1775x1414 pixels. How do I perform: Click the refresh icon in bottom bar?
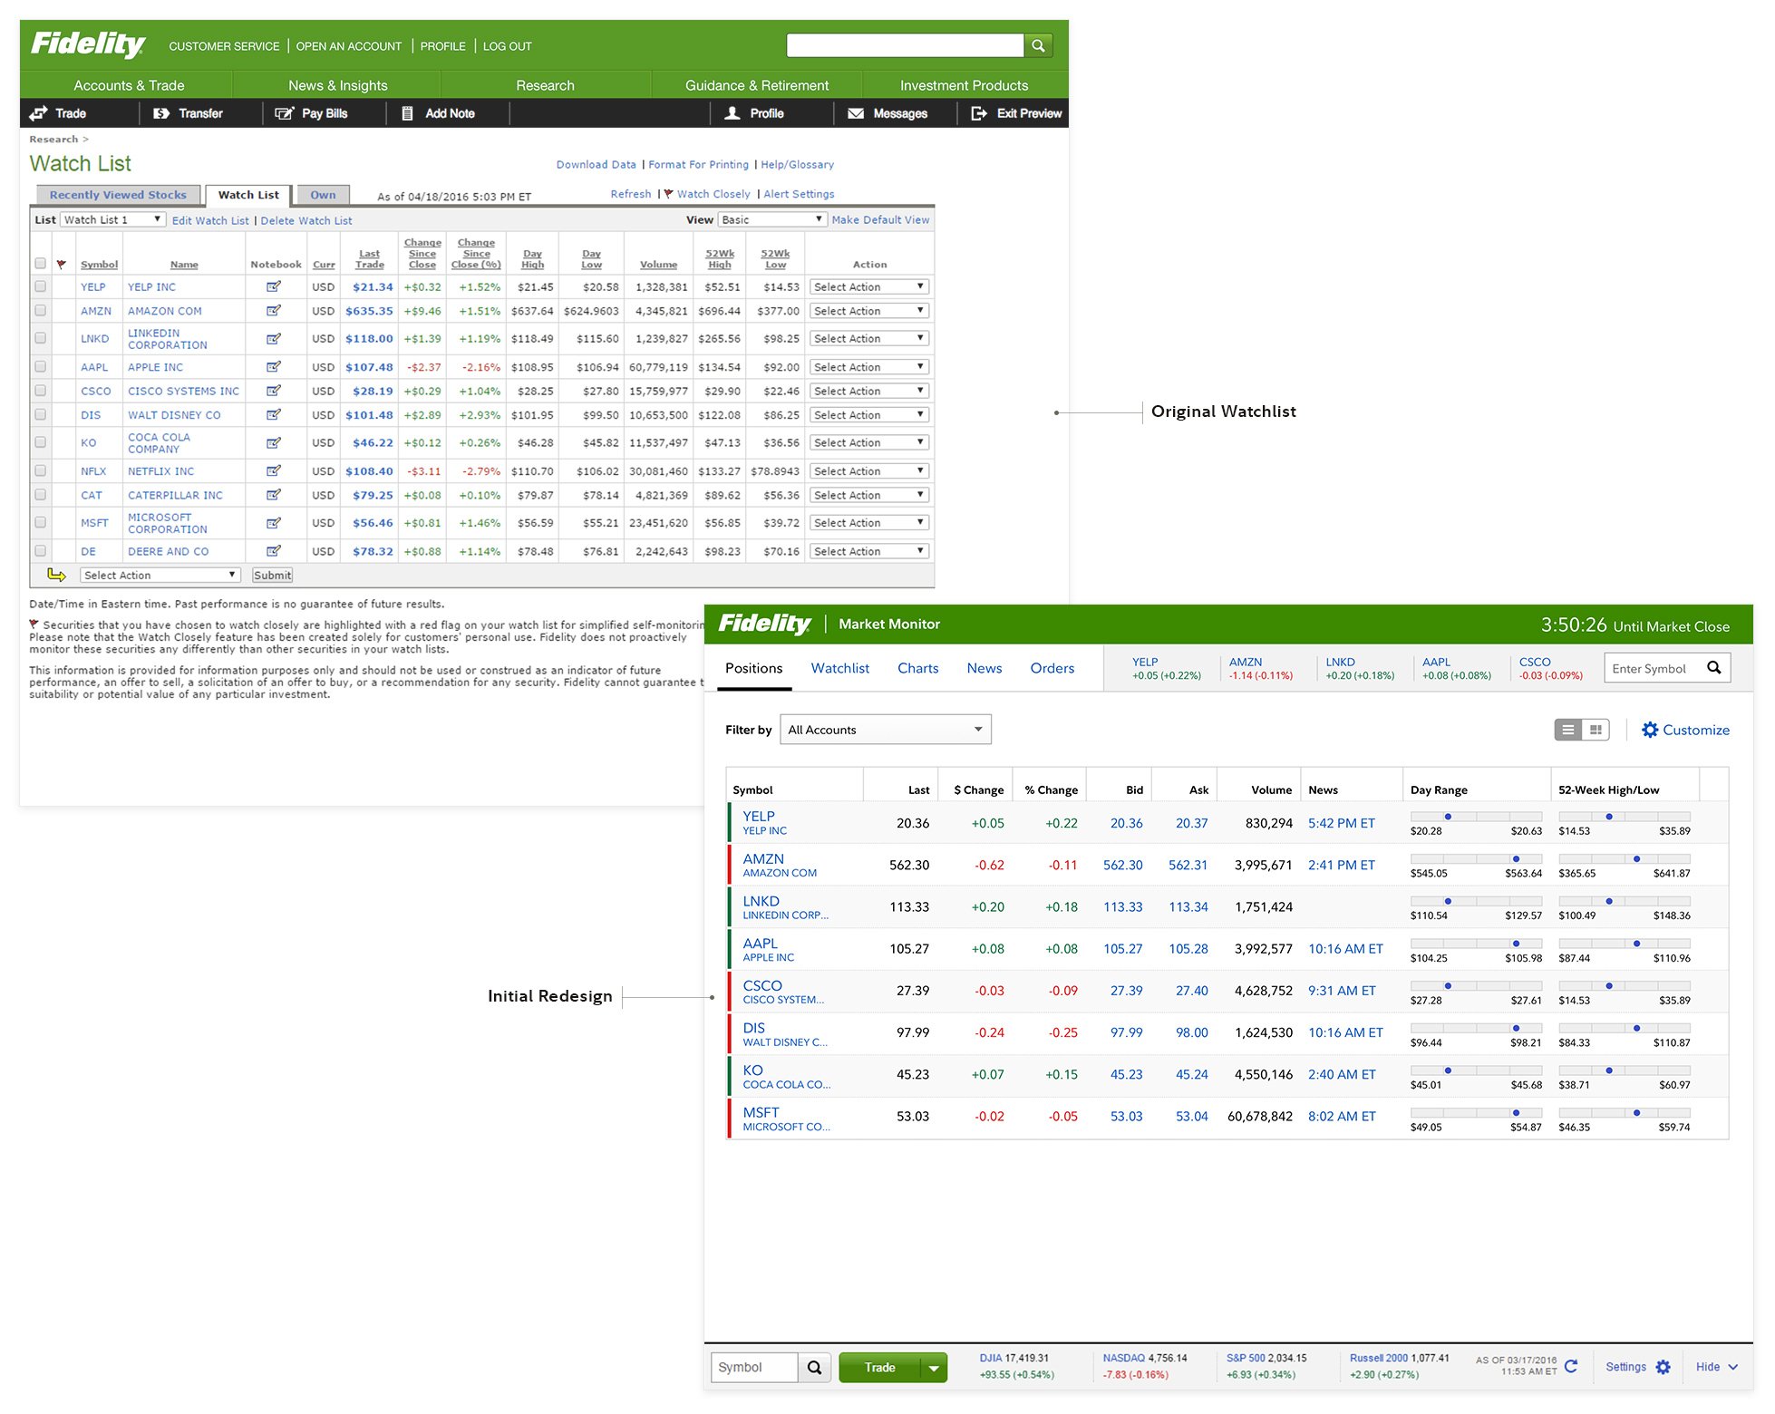pyautogui.click(x=1571, y=1366)
